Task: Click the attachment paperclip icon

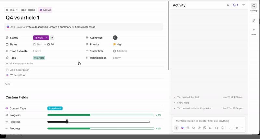Action: 193,128
